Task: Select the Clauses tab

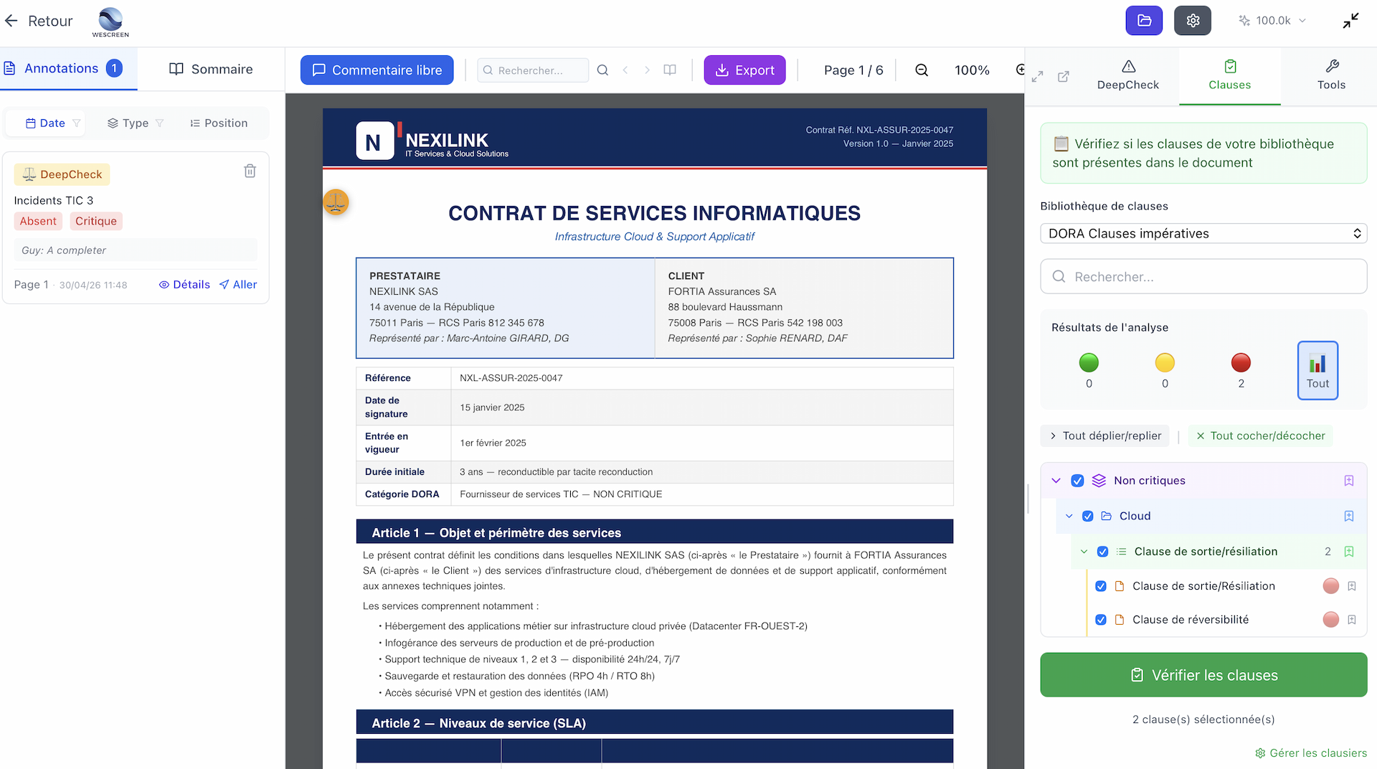Action: pyautogui.click(x=1230, y=75)
